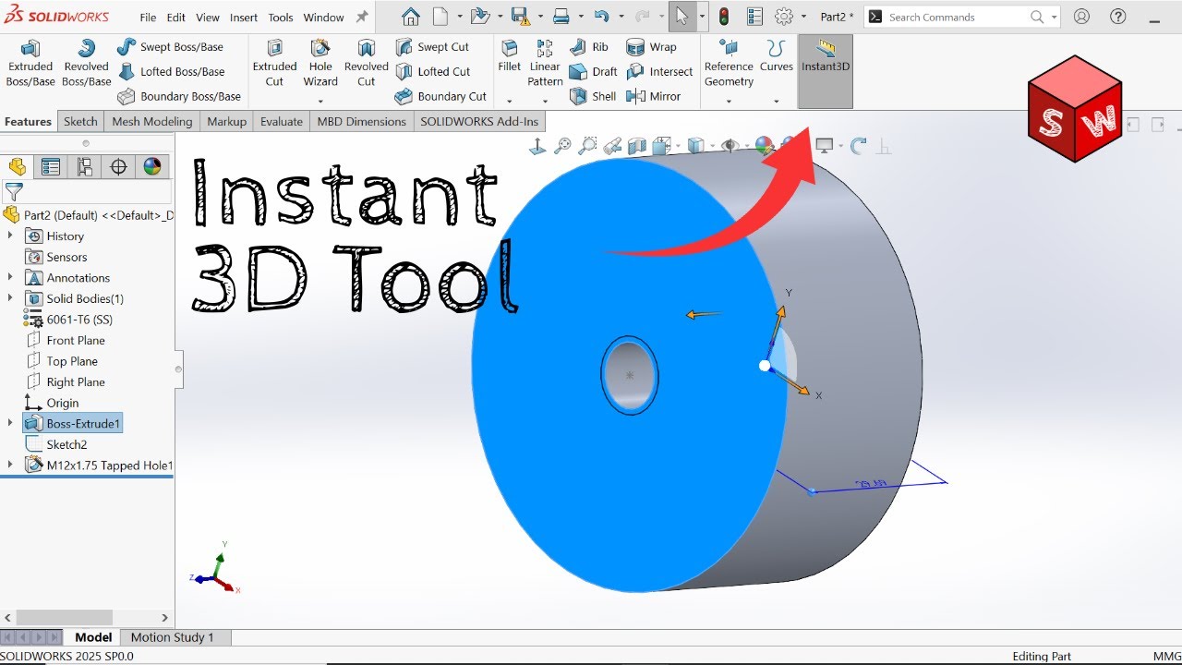The image size is (1182, 665).
Task: Click the Save icon
Action: (520, 17)
